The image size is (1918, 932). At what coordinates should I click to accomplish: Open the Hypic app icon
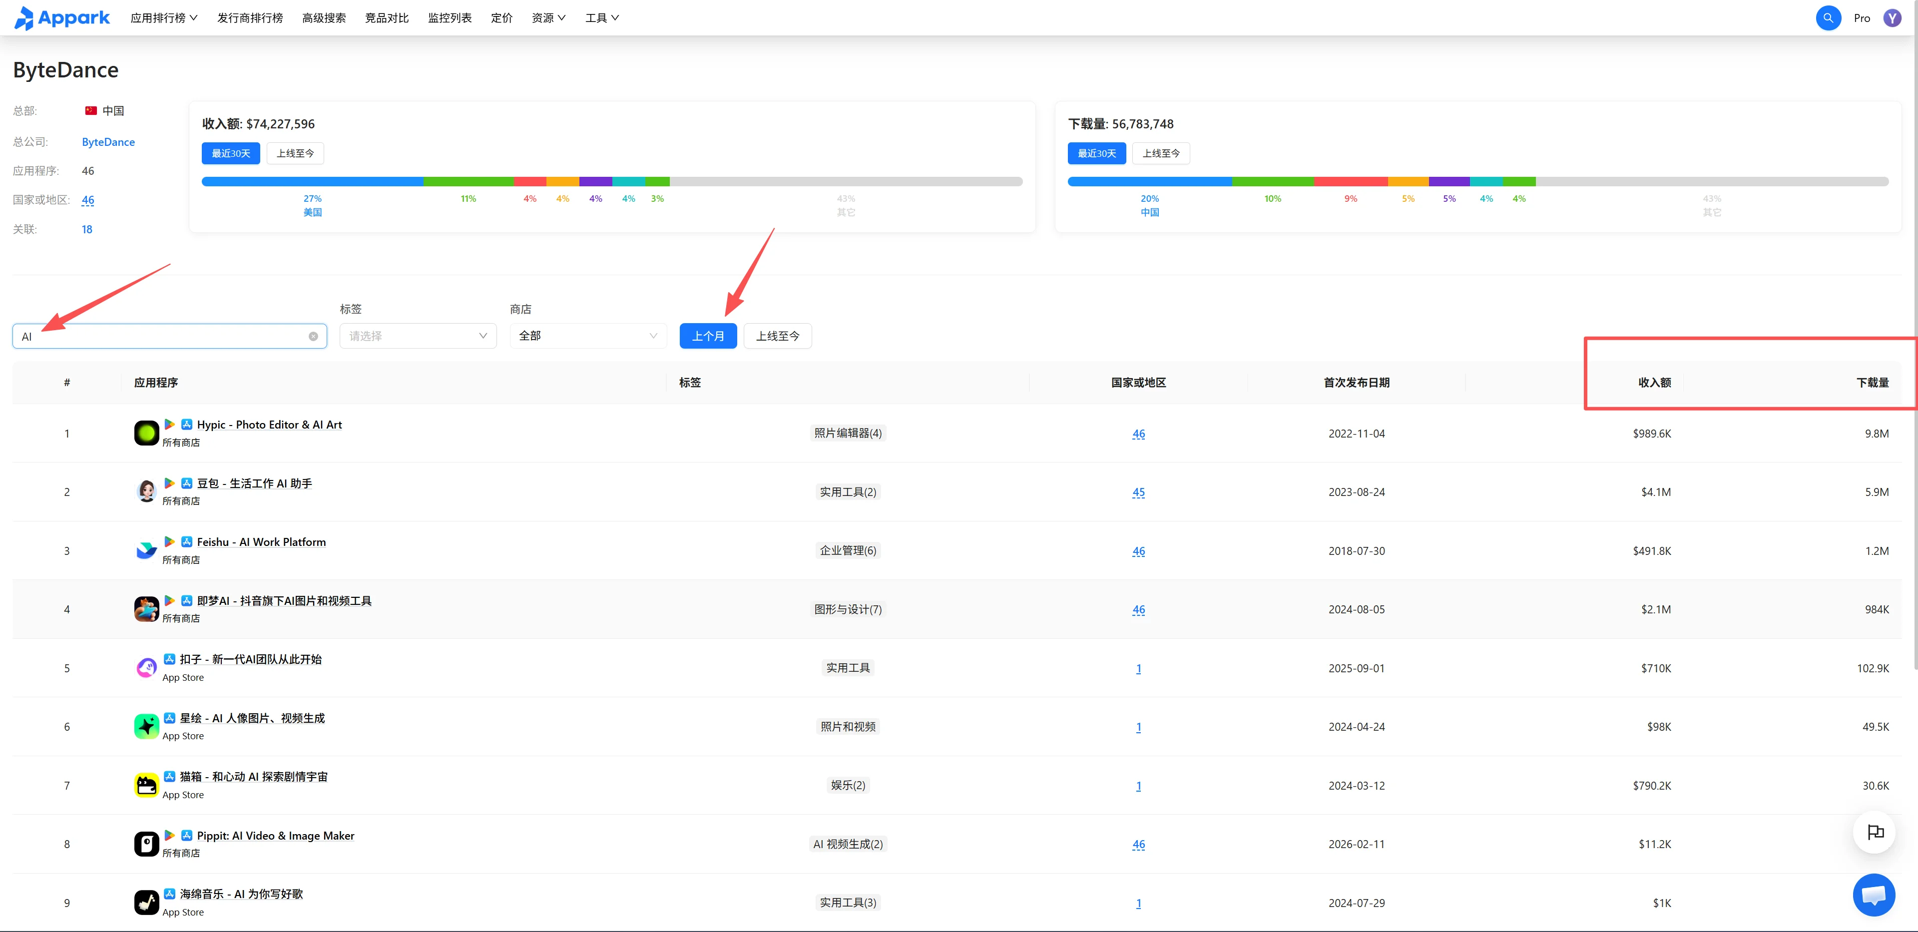click(x=147, y=433)
